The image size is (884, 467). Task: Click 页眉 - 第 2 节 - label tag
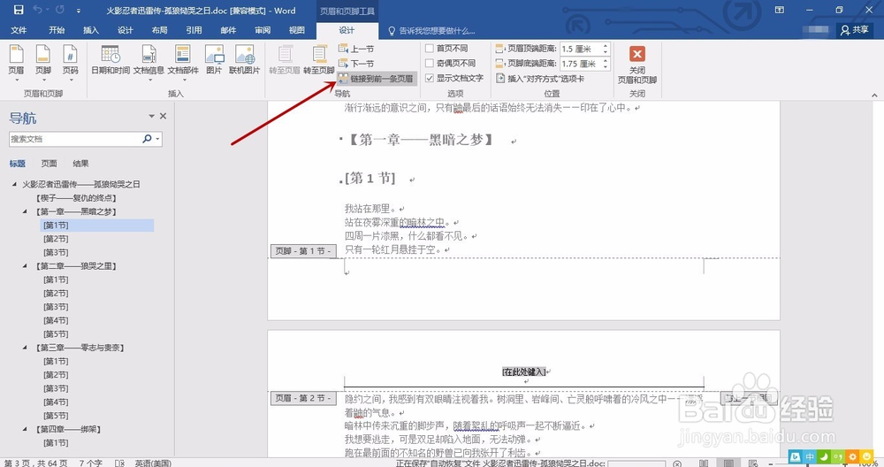tap(303, 398)
